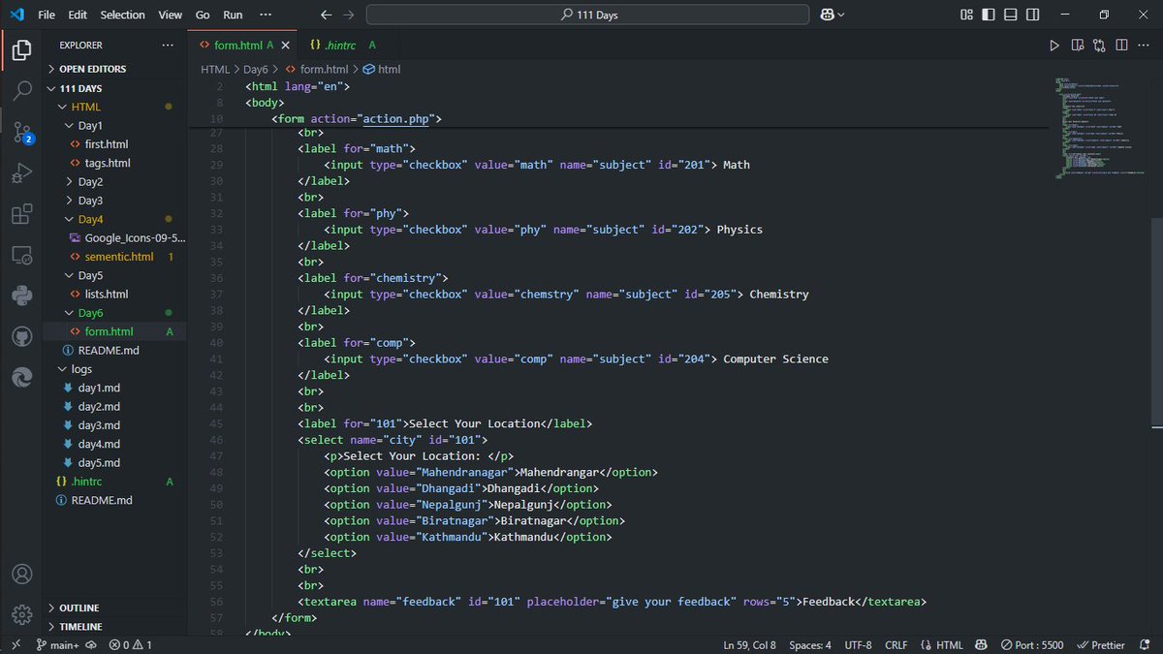Image resolution: width=1163 pixels, height=654 pixels.
Task: Click the code minimap preview
Action: pyautogui.click(x=1100, y=128)
